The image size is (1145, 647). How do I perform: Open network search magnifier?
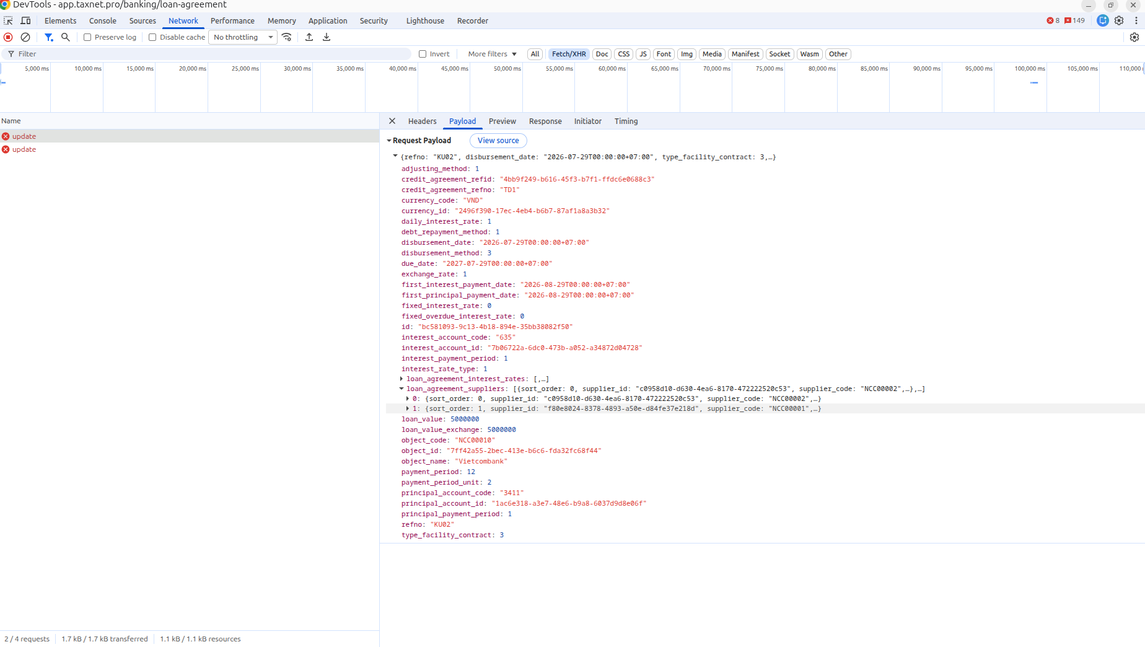pos(66,37)
